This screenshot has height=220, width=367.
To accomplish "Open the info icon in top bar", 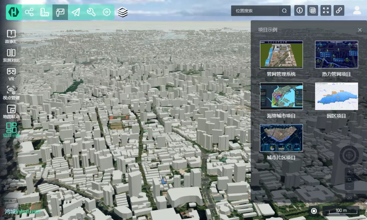I will 299,11.
